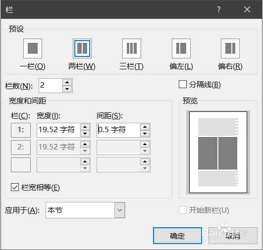This screenshot has width=263, height=250.
Task: Increase 栏数 with the up arrow
Action: click(x=67, y=82)
